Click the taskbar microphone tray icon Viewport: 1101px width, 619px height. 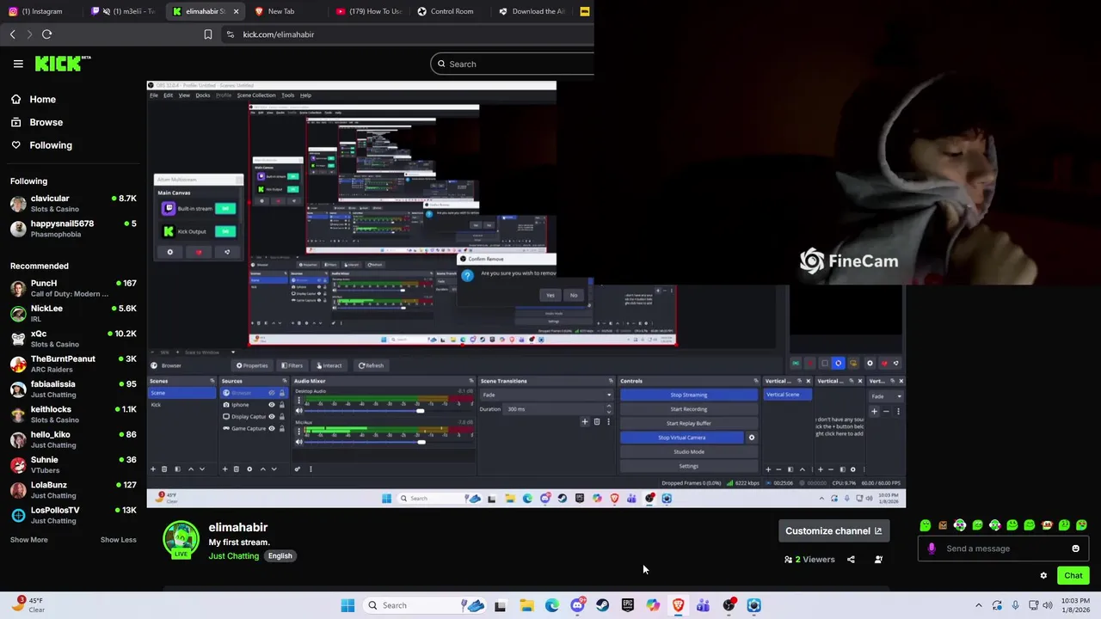pos(1016,605)
